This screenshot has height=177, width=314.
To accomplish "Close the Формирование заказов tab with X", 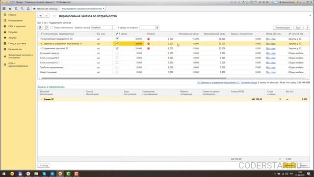I will coord(104,9).
